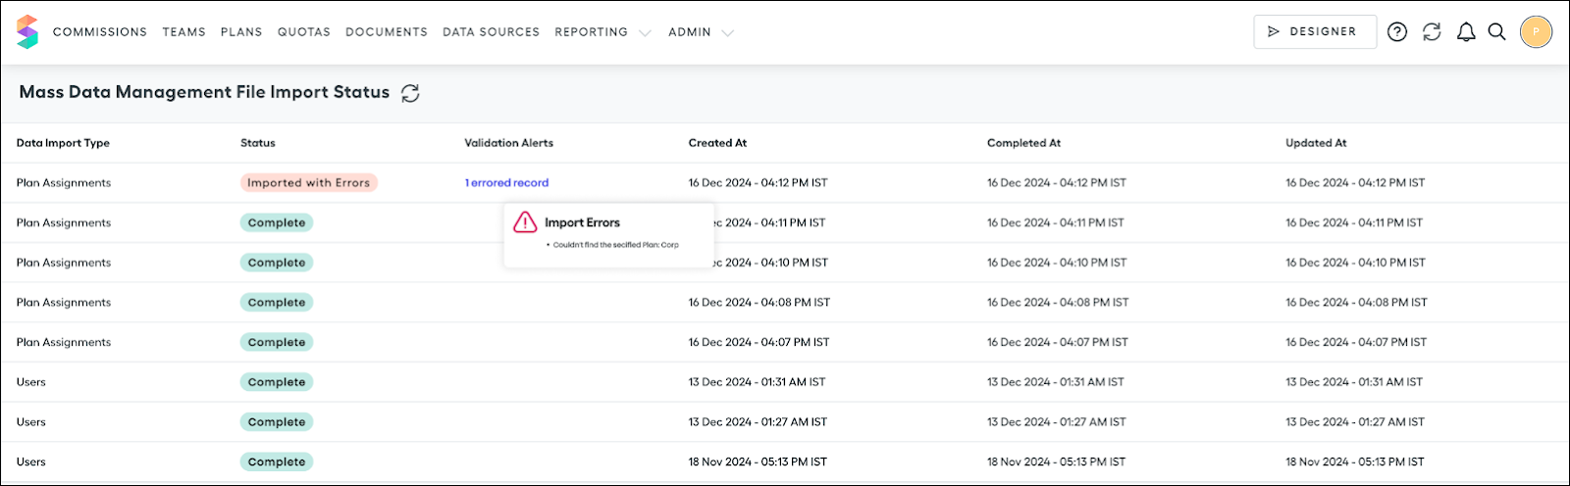Click the Imported with Errors status badge
The width and height of the screenshot is (1570, 486).
click(x=309, y=183)
